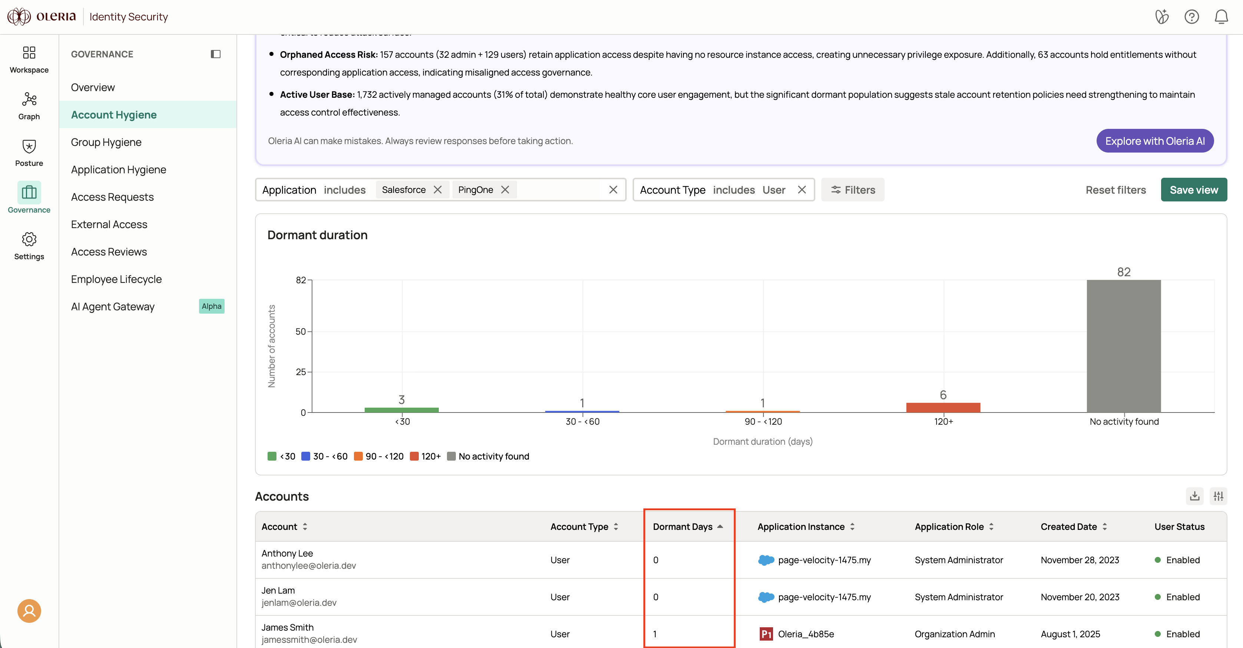Click the Oleria logo
The width and height of the screenshot is (1243, 648).
[x=42, y=16]
